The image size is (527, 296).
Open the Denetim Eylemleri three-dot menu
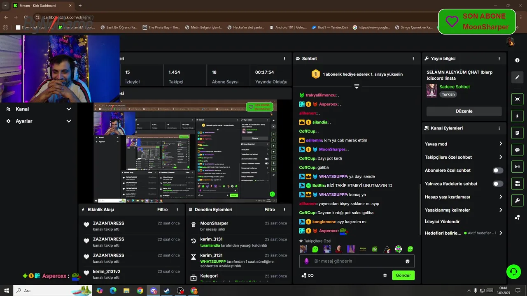284,210
